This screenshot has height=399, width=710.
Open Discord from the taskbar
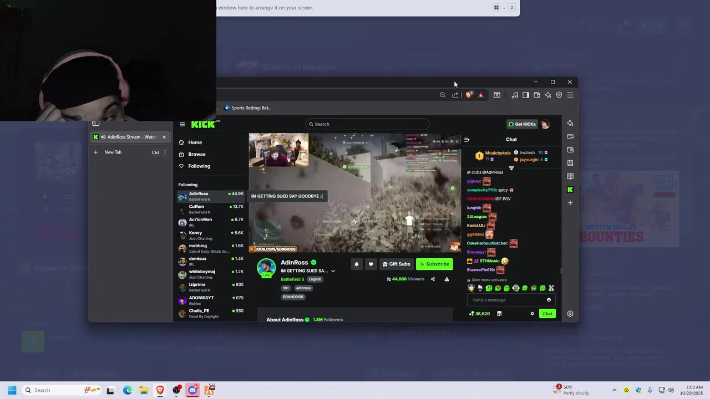pos(193,390)
